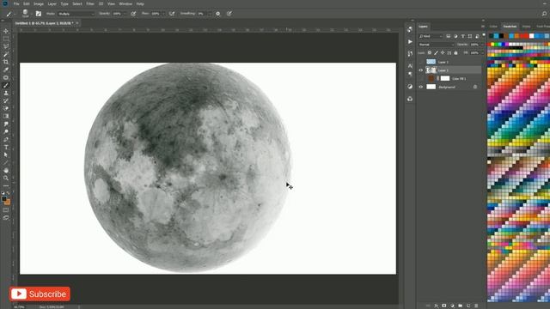Select the Rectangular Marquee tool
The image size is (550, 309).
coord(6,39)
